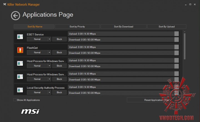Viewport: 200px width, 122px height.
Task: Click the applications list vertical scrollbar thumb
Action: coord(184,46)
